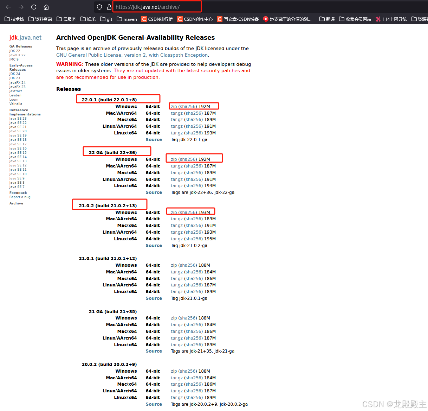
Task: Open sha256 for 21.0.1 Windows zip
Action: (188, 265)
